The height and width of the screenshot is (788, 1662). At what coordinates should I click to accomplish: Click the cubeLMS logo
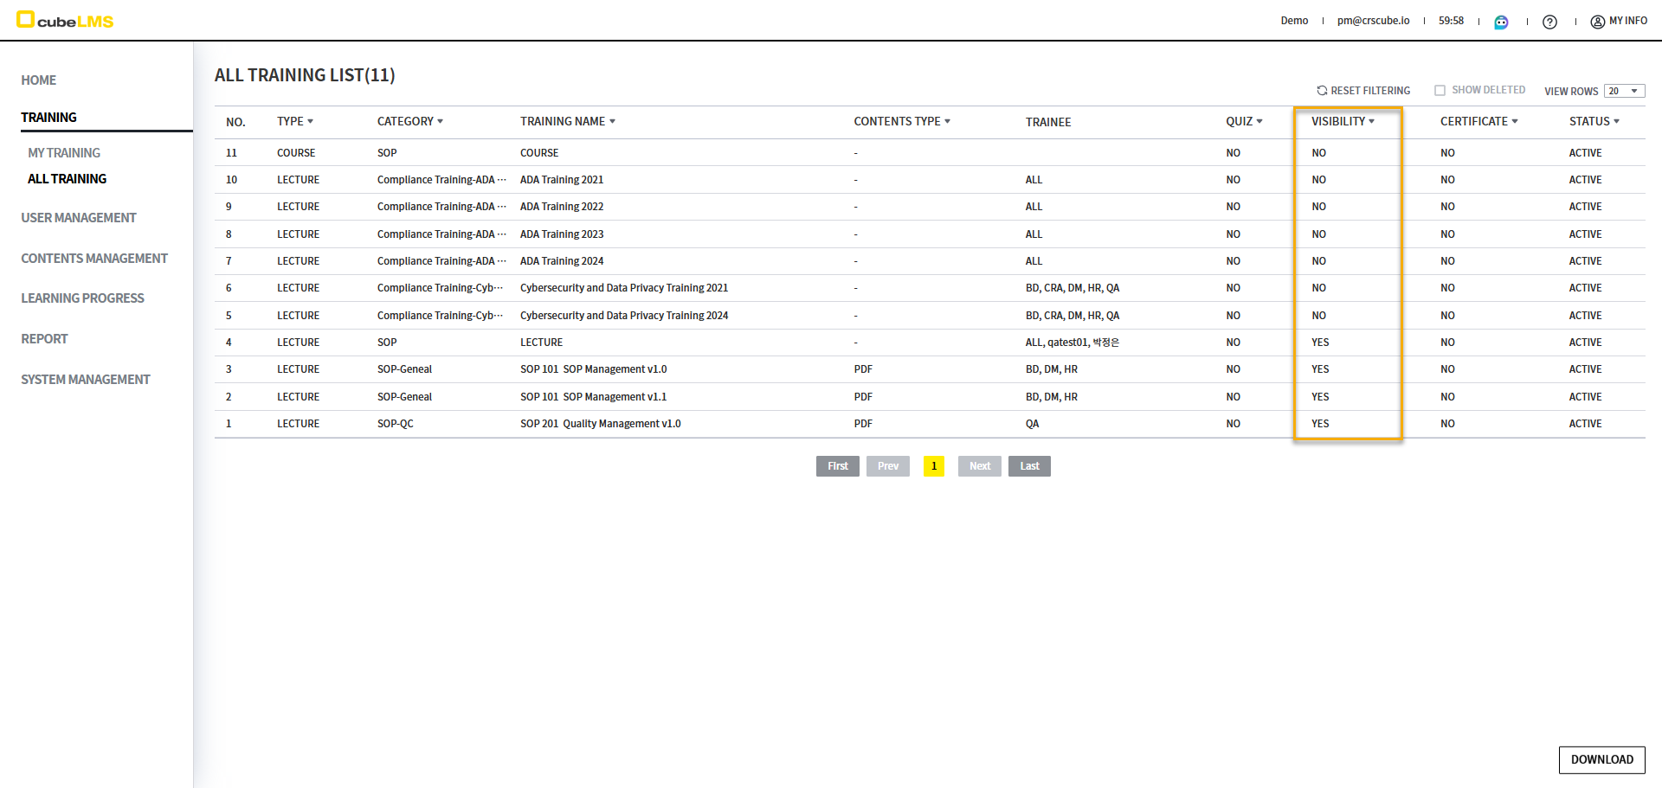point(65,20)
